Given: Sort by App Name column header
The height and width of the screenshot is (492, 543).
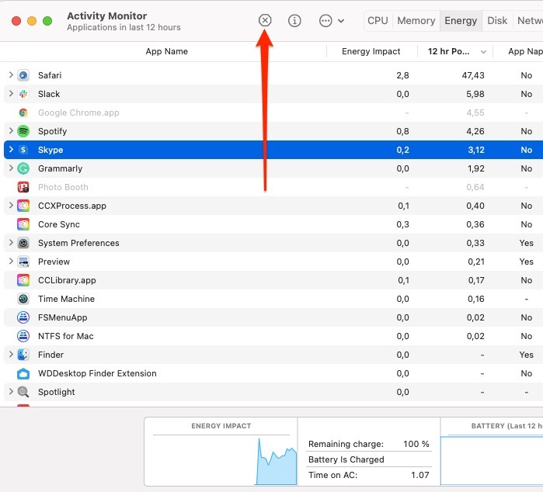Looking at the screenshot, I should (x=166, y=51).
